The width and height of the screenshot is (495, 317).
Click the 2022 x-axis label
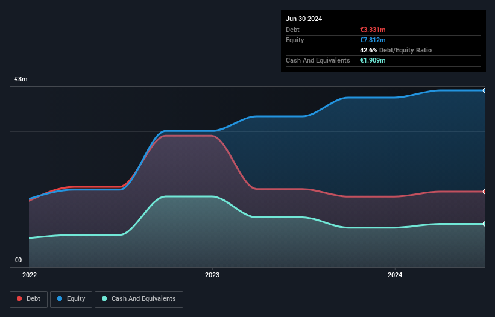(x=30, y=275)
